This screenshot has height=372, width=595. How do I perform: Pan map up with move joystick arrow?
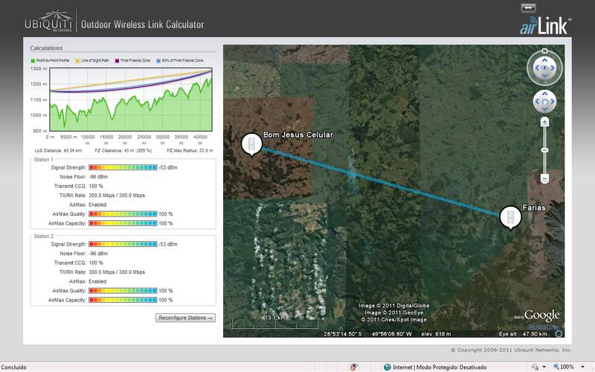coord(544,94)
